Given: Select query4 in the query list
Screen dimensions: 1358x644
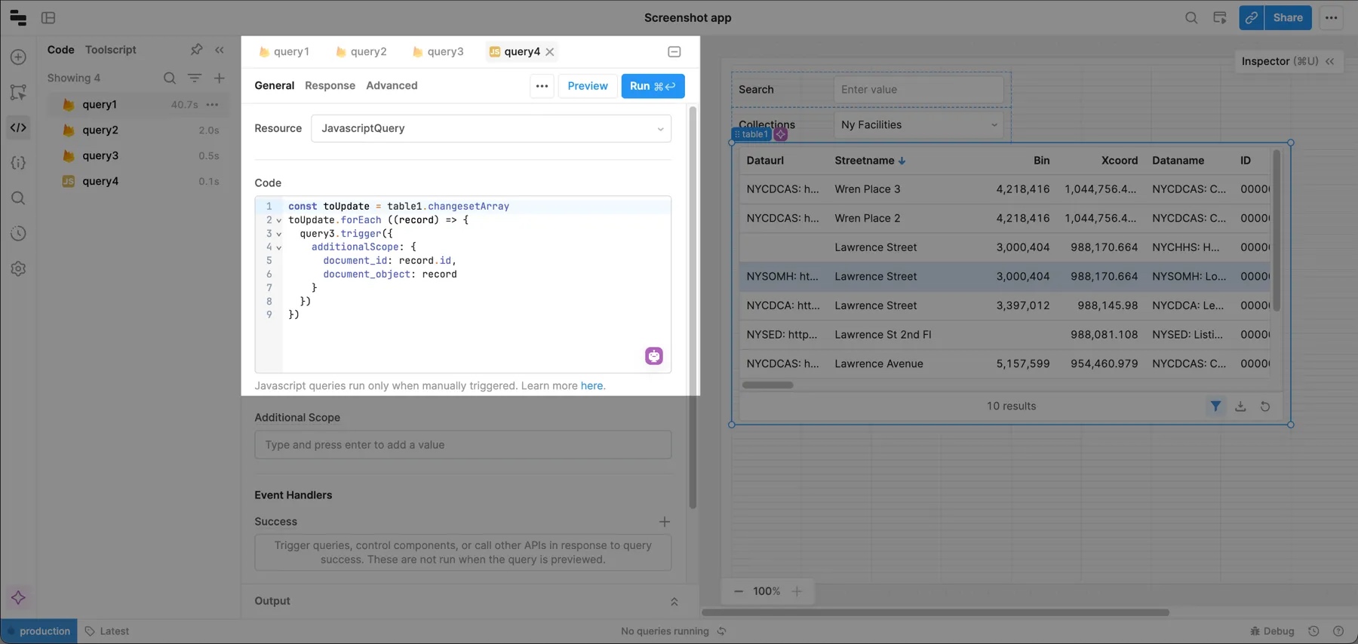Looking at the screenshot, I should click(x=139, y=181).
